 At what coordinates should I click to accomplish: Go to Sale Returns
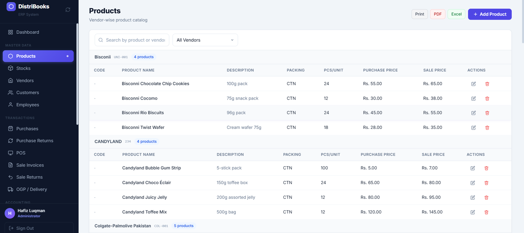pyautogui.click(x=38, y=177)
